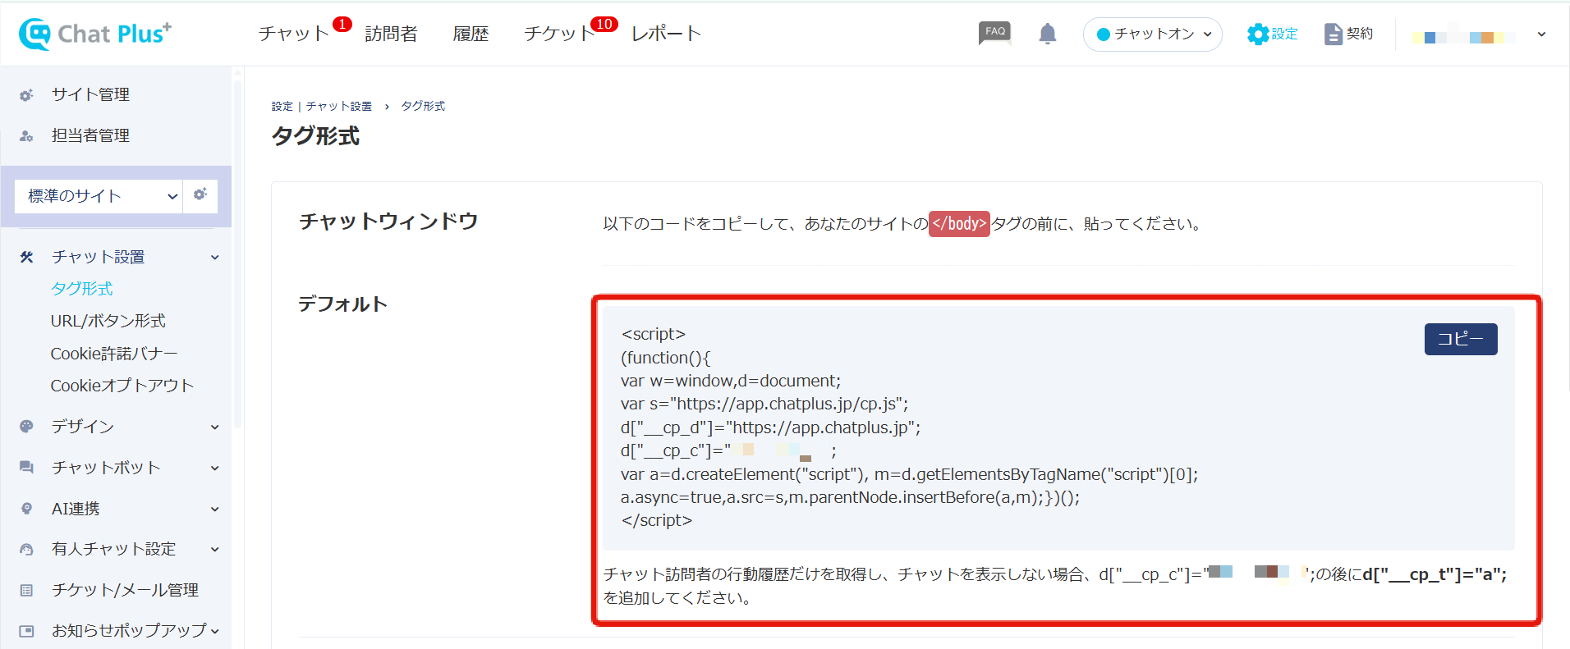The height and width of the screenshot is (649, 1570).
Task: Select Cookieオプトアウト in sidebar
Action: click(x=122, y=386)
